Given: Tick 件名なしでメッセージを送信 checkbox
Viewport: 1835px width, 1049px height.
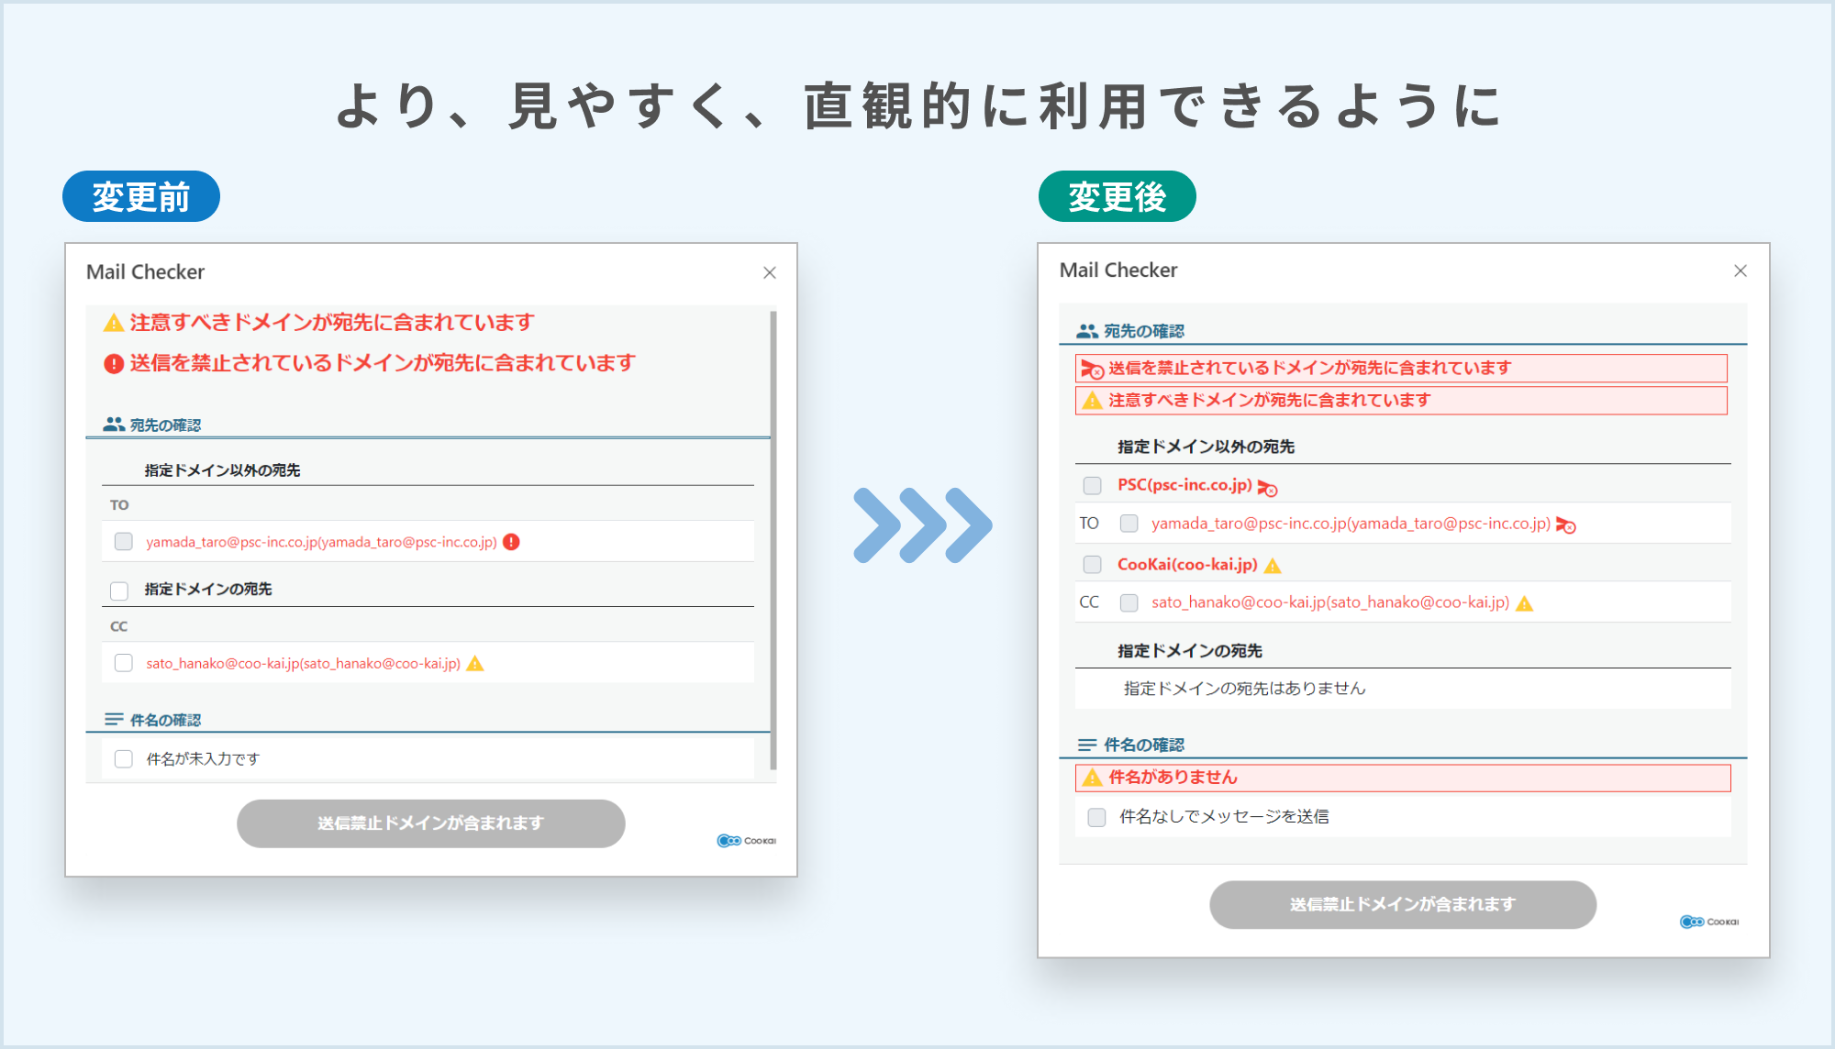Looking at the screenshot, I should coord(1096,817).
